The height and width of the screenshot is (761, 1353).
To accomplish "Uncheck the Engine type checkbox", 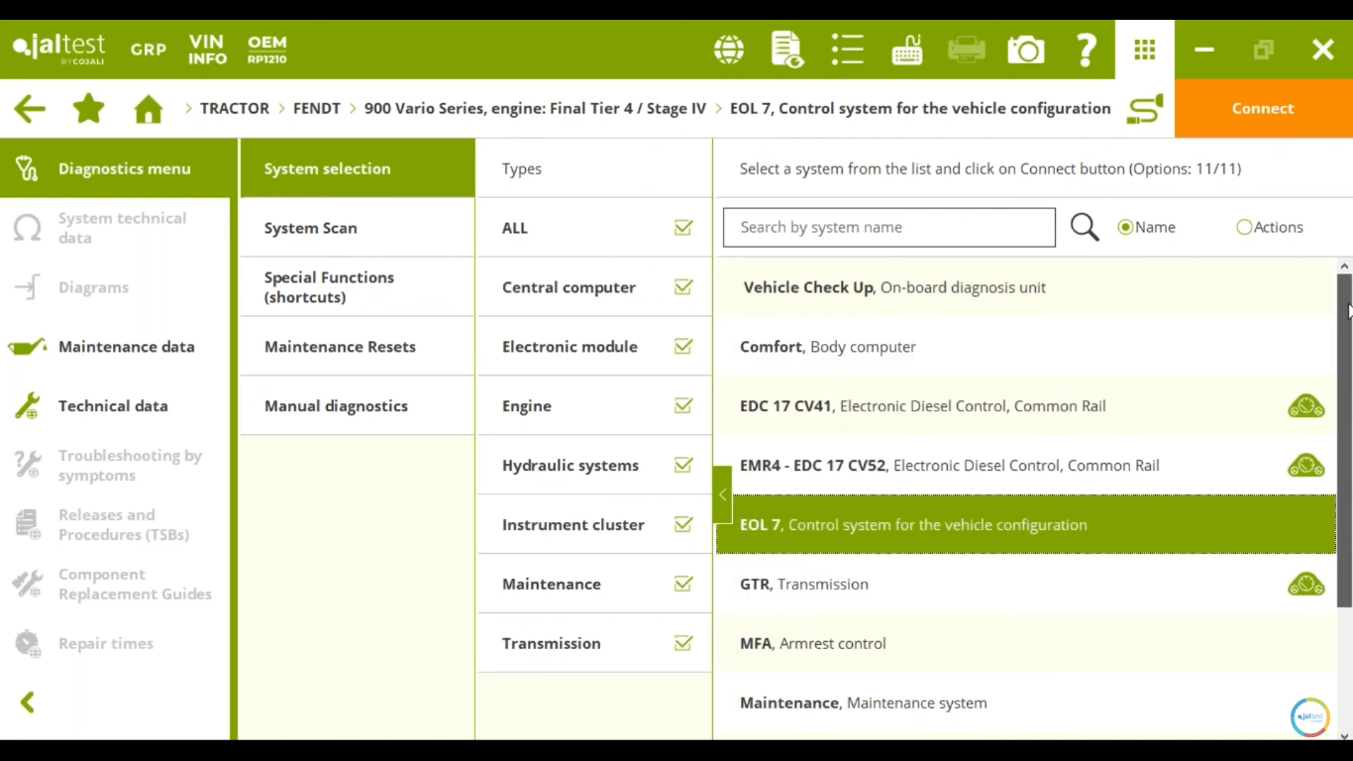I will pyautogui.click(x=683, y=406).
